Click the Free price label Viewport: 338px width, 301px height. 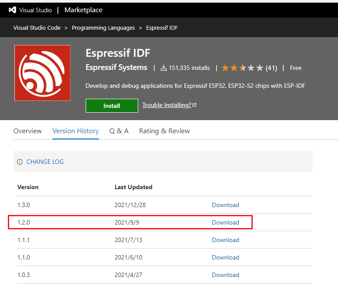click(x=296, y=68)
